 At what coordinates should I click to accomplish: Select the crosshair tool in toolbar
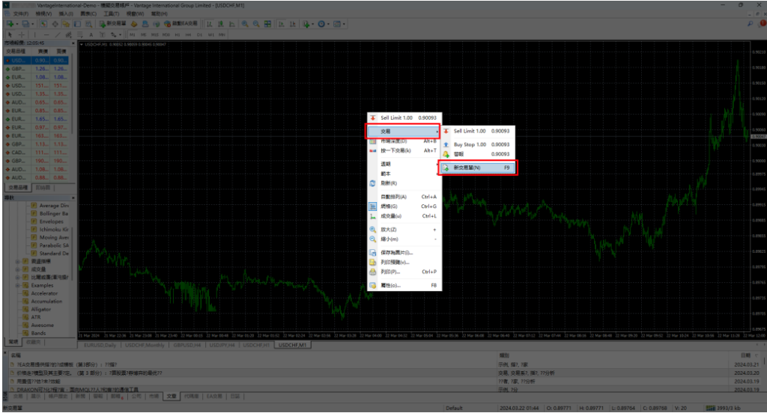pyautogui.click(x=21, y=34)
